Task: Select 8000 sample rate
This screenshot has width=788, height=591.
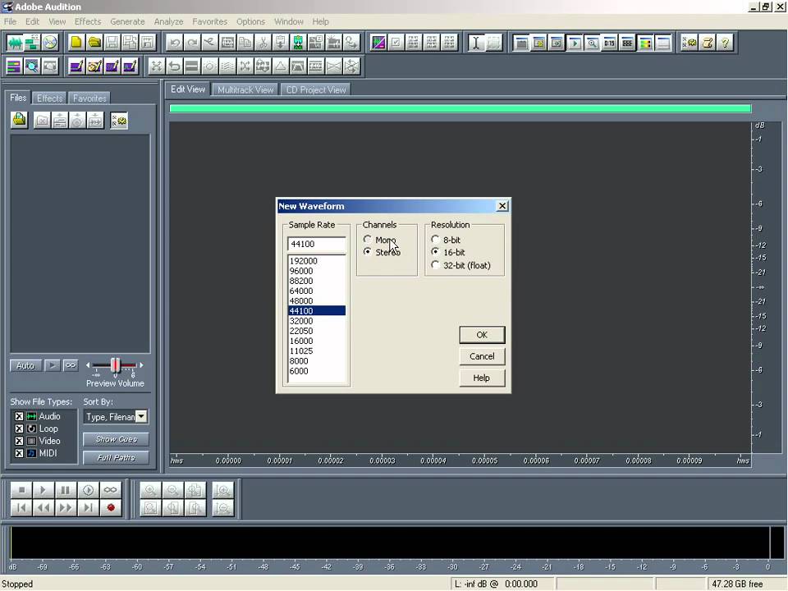Action: tap(317, 361)
